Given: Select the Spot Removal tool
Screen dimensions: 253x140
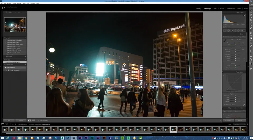Looking at the screenshot, I should point(228,31).
